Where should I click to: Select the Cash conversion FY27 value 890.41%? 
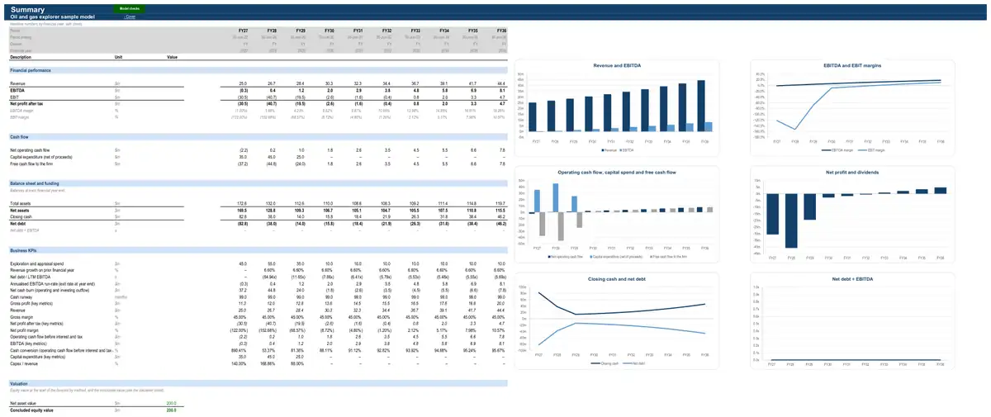(x=240, y=350)
